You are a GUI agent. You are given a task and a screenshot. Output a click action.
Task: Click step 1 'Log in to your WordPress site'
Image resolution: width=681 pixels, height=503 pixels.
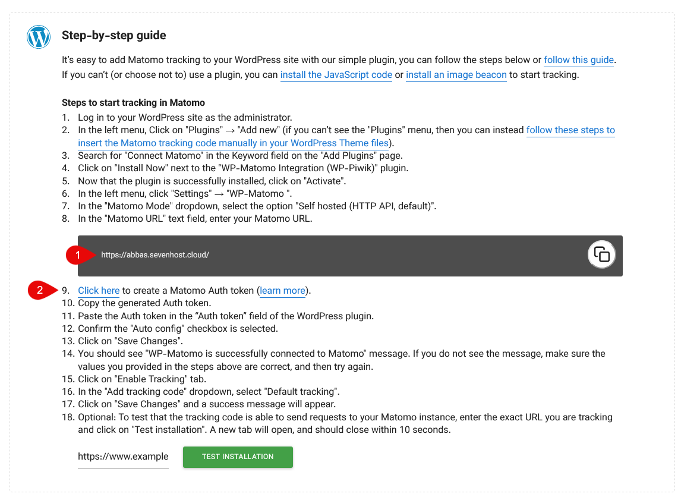[185, 118]
